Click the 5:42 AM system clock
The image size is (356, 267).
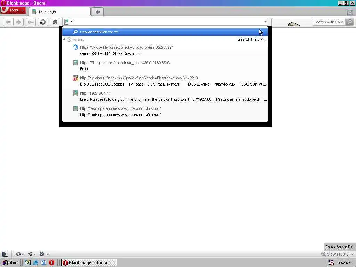(345, 263)
